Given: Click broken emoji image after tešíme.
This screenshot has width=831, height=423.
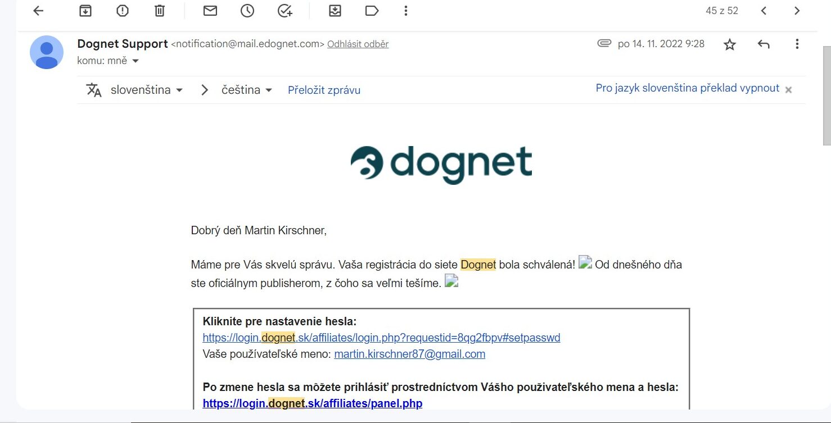Looking at the screenshot, I should tap(451, 281).
